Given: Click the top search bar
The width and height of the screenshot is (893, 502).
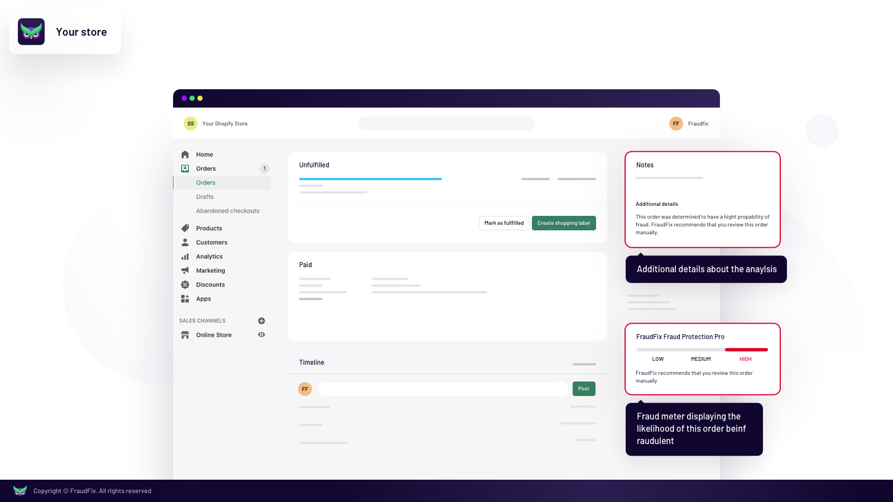Looking at the screenshot, I should click(446, 123).
